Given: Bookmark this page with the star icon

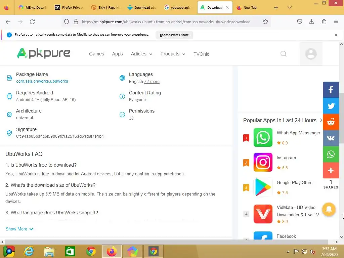Looking at the screenshot, I should (x=265, y=21).
